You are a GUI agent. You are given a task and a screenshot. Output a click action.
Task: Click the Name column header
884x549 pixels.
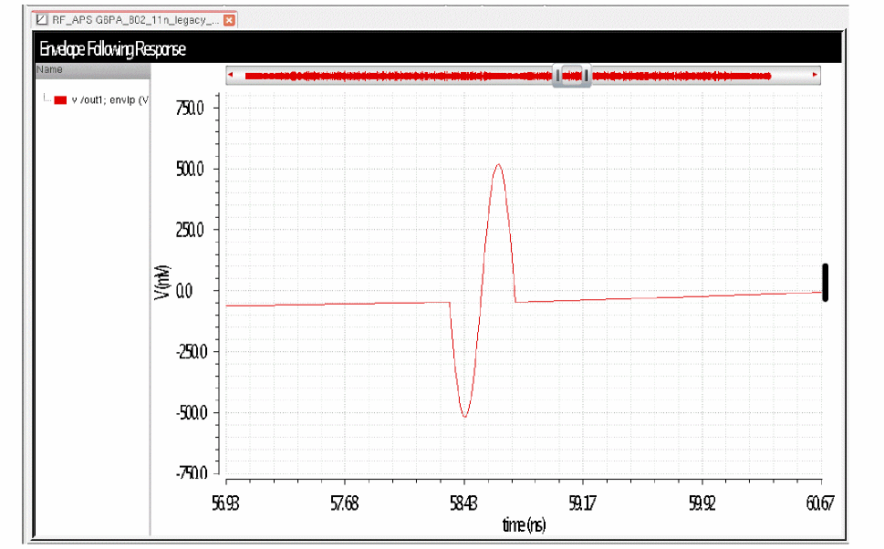92,70
